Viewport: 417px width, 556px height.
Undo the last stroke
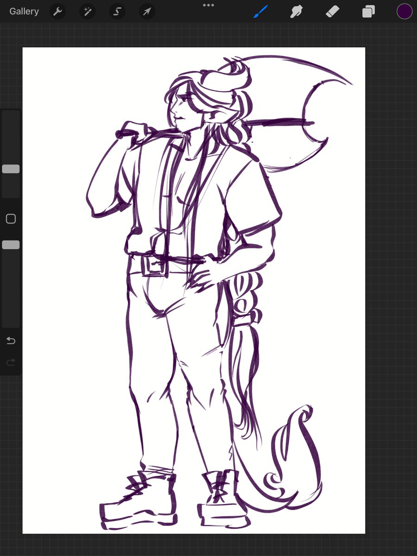point(11,341)
